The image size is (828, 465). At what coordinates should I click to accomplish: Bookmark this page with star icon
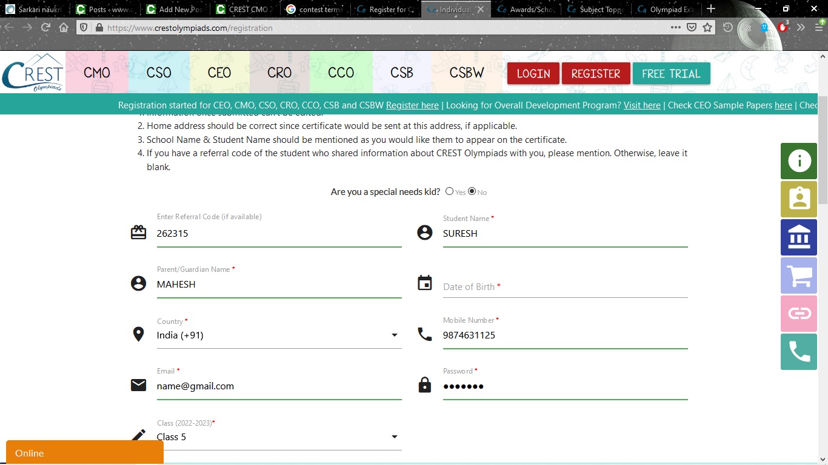[x=707, y=28]
